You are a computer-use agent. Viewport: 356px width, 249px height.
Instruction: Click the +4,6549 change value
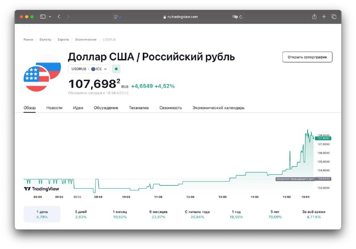point(142,86)
